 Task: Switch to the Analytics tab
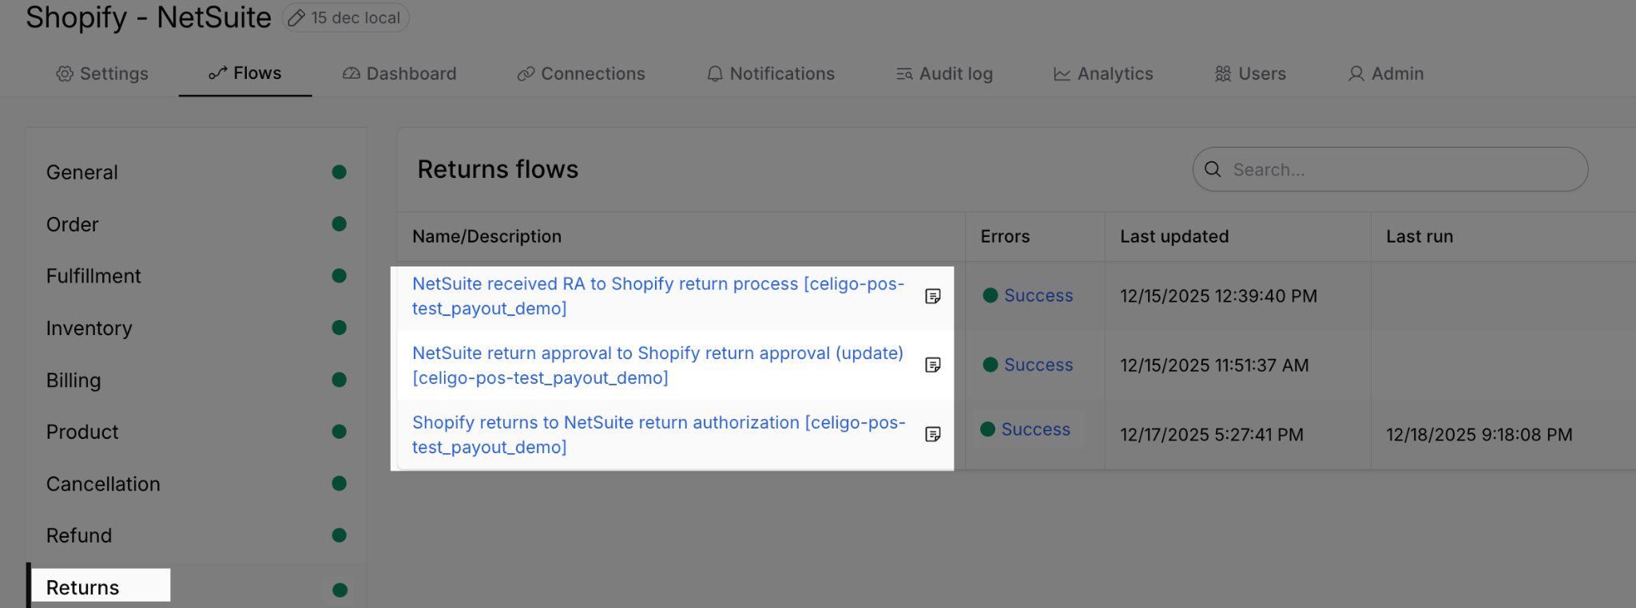(1103, 73)
